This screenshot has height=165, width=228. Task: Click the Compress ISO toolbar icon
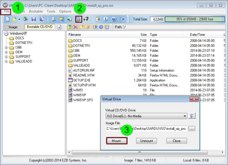click(62, 19)
